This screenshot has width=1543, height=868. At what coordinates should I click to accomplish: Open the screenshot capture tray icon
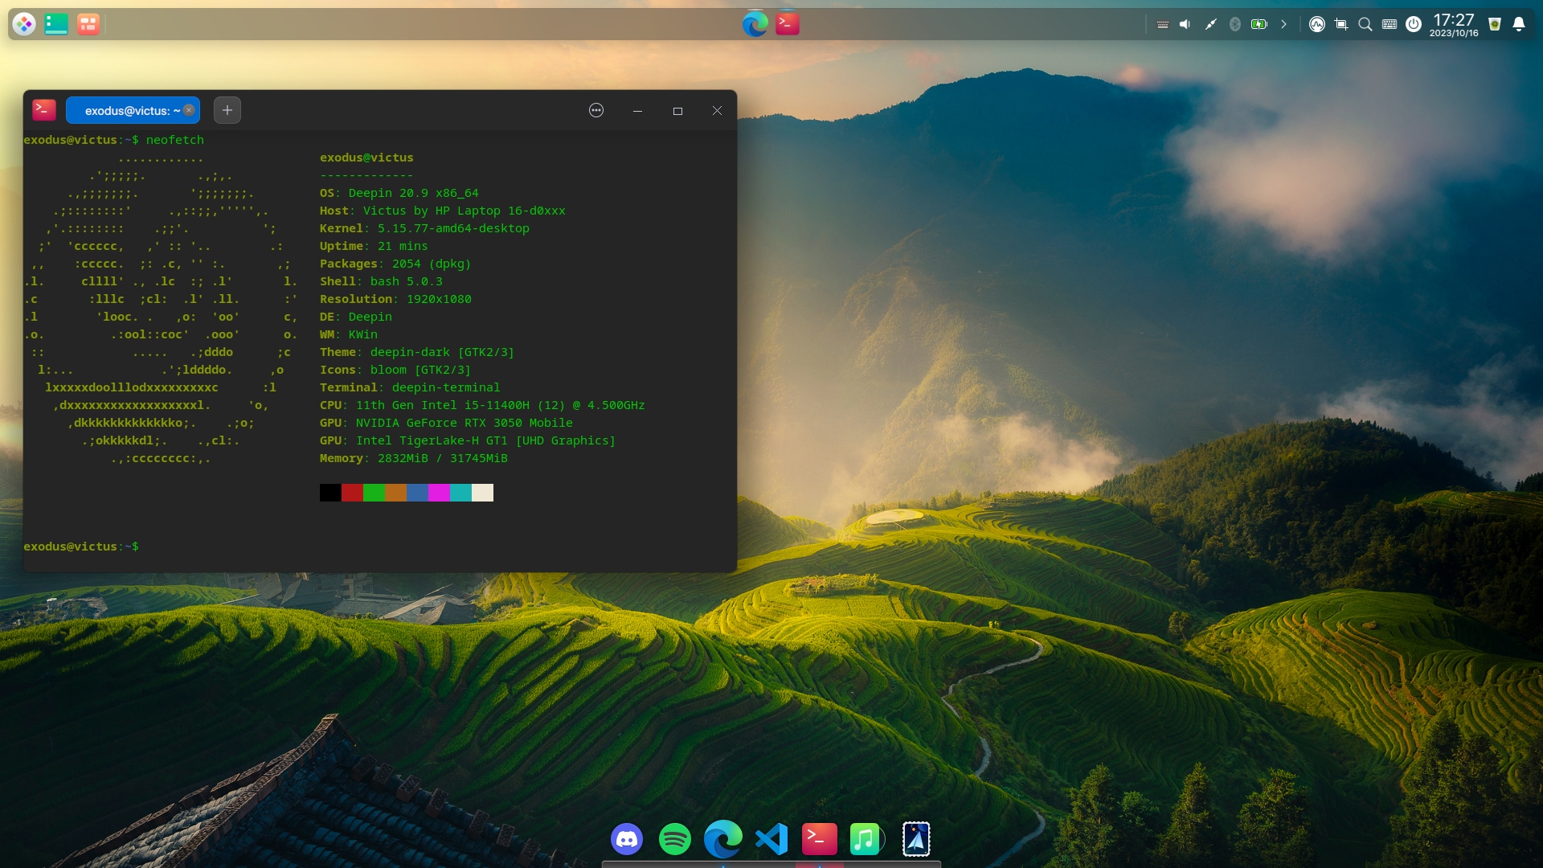point(1340,24)
